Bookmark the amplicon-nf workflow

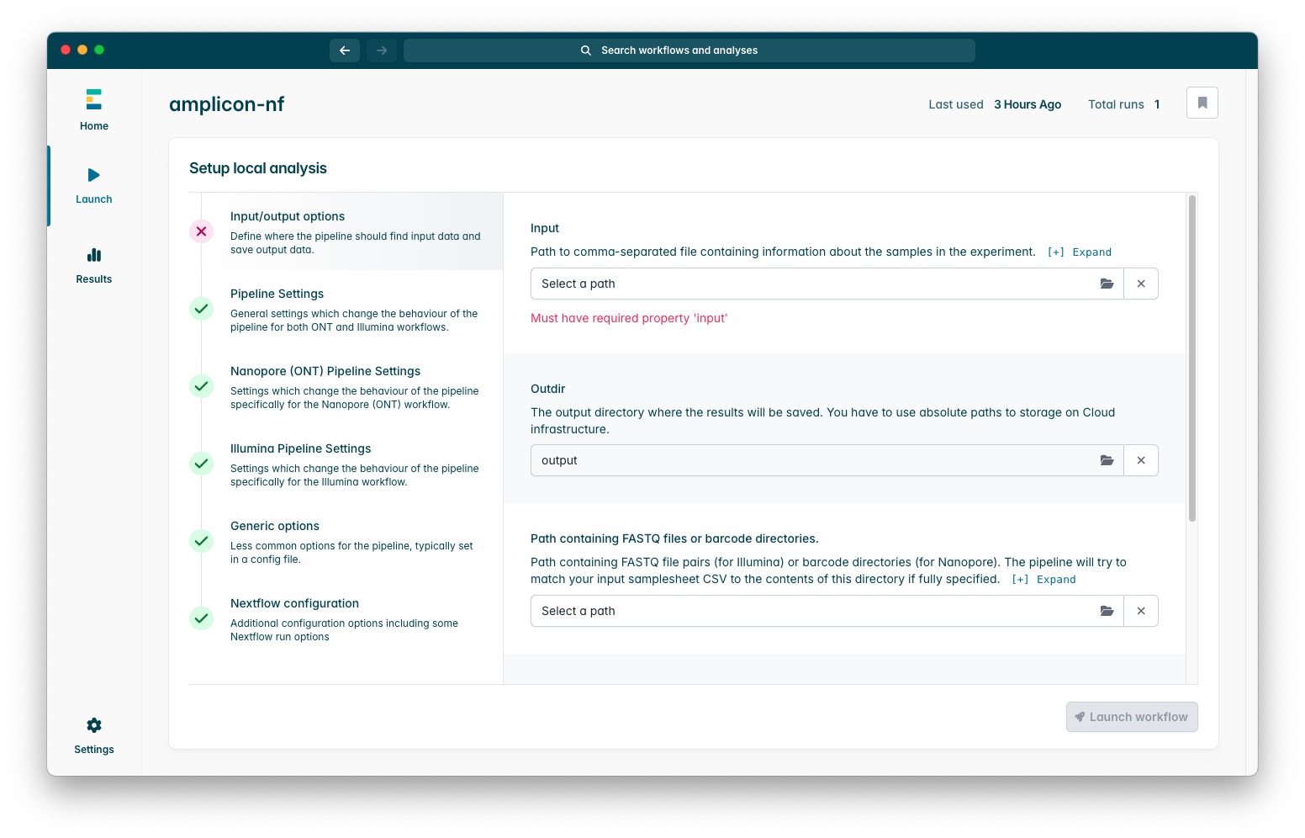point(1202,103)
